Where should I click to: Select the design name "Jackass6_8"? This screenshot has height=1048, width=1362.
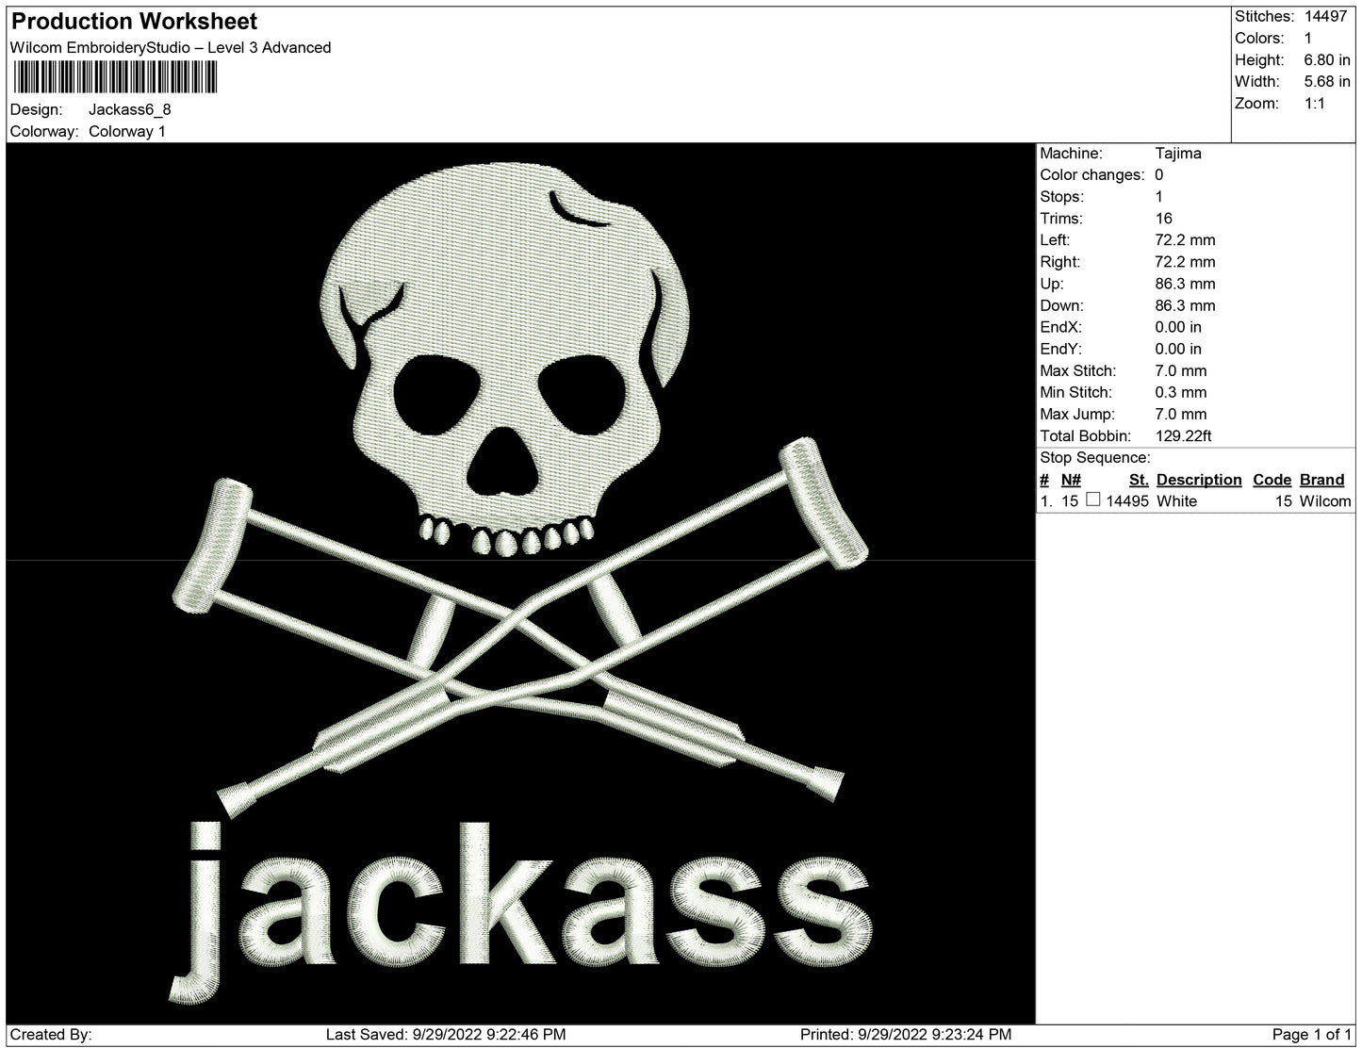pos(130,109)
